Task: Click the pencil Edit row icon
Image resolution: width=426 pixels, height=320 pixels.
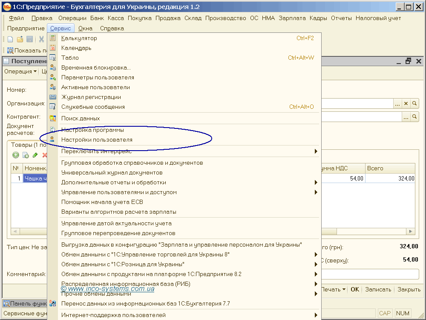Action: (35, 155)
